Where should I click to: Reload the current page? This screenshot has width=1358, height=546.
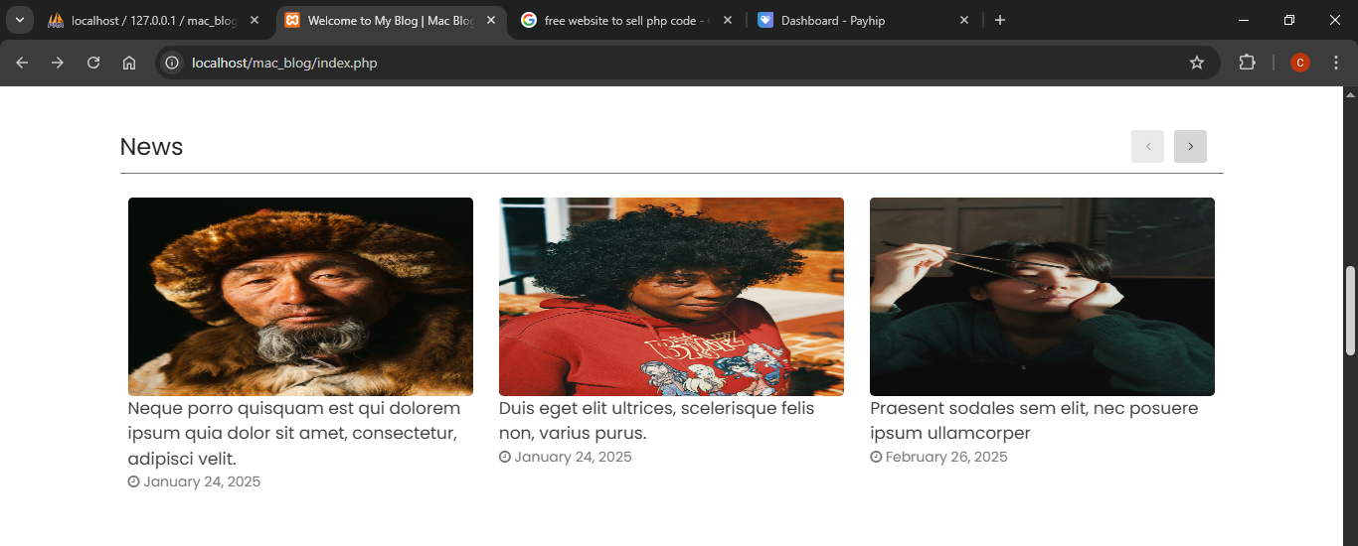93,63
